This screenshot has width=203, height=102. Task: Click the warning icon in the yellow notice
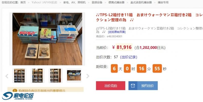pyautogui.click(x=15, y=91)
